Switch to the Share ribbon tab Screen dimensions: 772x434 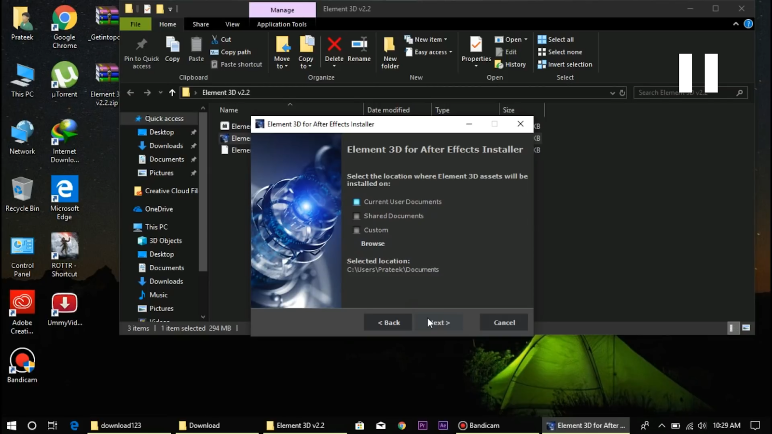click(201, 24)
